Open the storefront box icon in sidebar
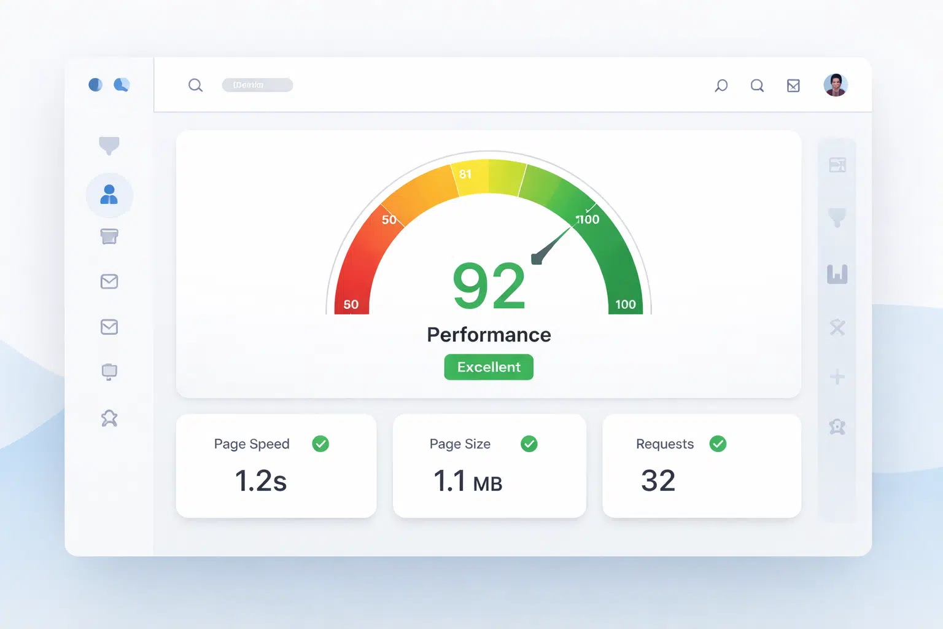Image resolution: width=943 pixels, height=629 pixels. (x=109, y=236)
